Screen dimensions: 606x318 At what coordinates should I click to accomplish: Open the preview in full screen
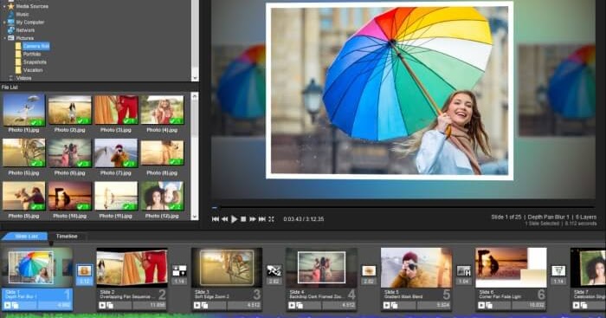[271, 219]
